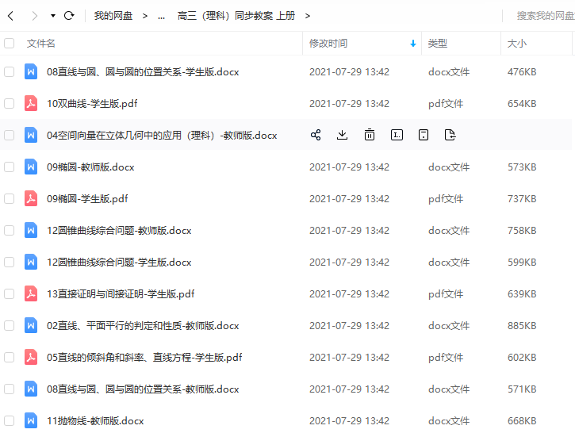This screenshot has height=437, width=575.
Task: Download the 04空间向量 file via download icon
Action: (x=343, y=135)
